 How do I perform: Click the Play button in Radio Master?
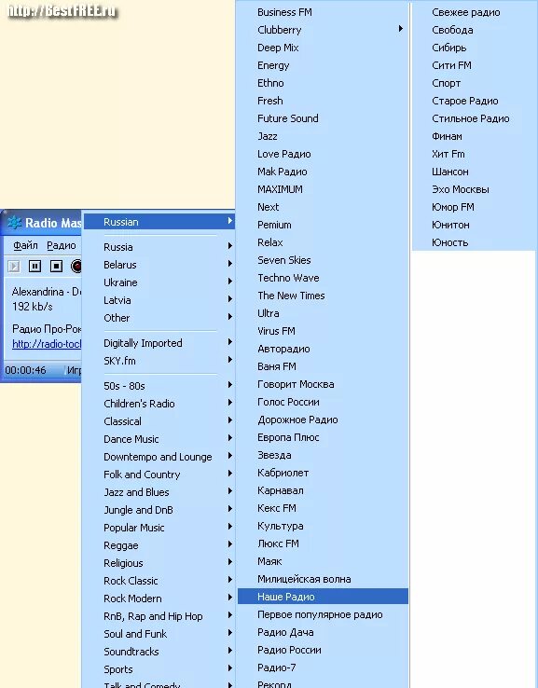pyautogui.click(x=14, y=266)
